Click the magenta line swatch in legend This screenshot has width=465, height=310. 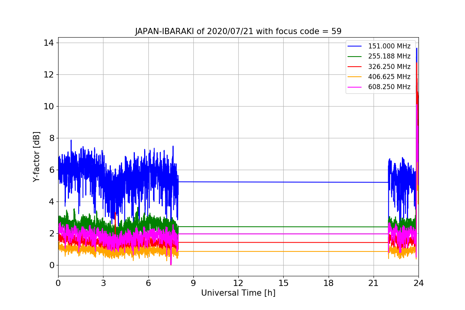coord(355,87)
